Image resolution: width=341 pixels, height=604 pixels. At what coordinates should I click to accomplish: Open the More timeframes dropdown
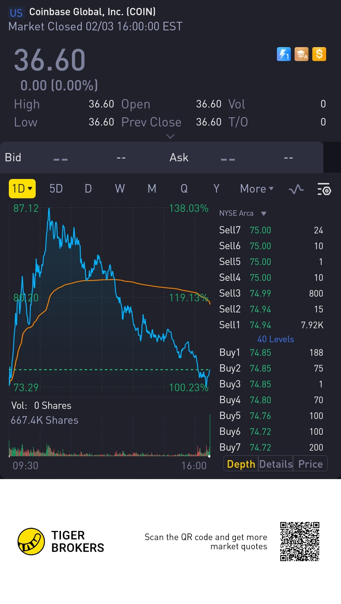point(257,189)
